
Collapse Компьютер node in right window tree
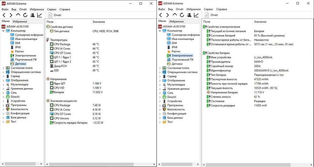click(x=160, y=31)
